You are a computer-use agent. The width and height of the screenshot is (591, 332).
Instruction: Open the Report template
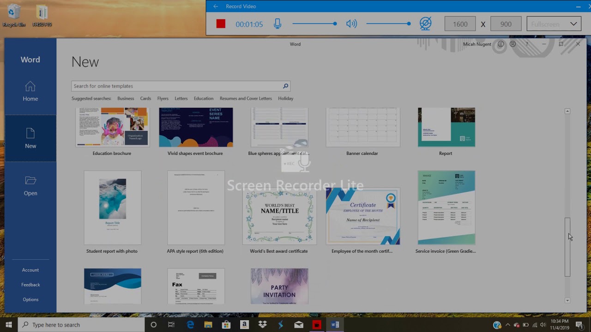pyautogui.click(x=446, y=128)
